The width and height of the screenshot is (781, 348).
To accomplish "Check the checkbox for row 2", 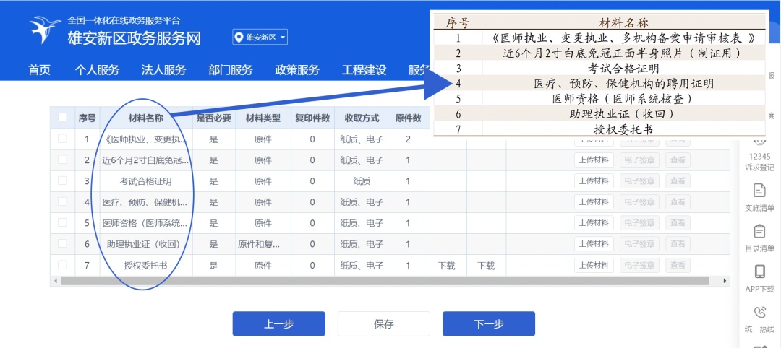I will click(x=62, y=160).
